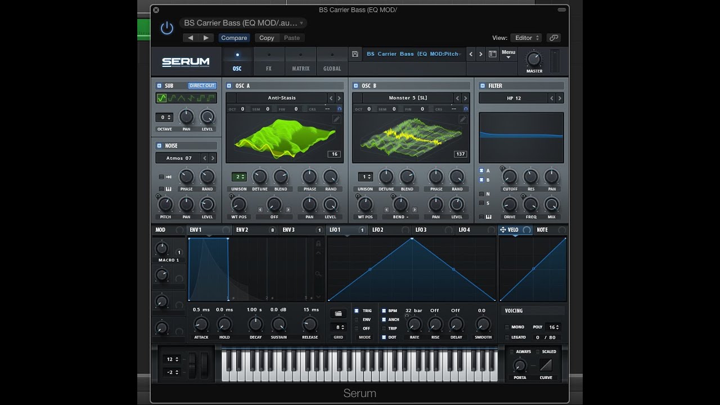The image size is (720, 405).
Task: Select next preset arrow
Action: [x=480, y=54]
